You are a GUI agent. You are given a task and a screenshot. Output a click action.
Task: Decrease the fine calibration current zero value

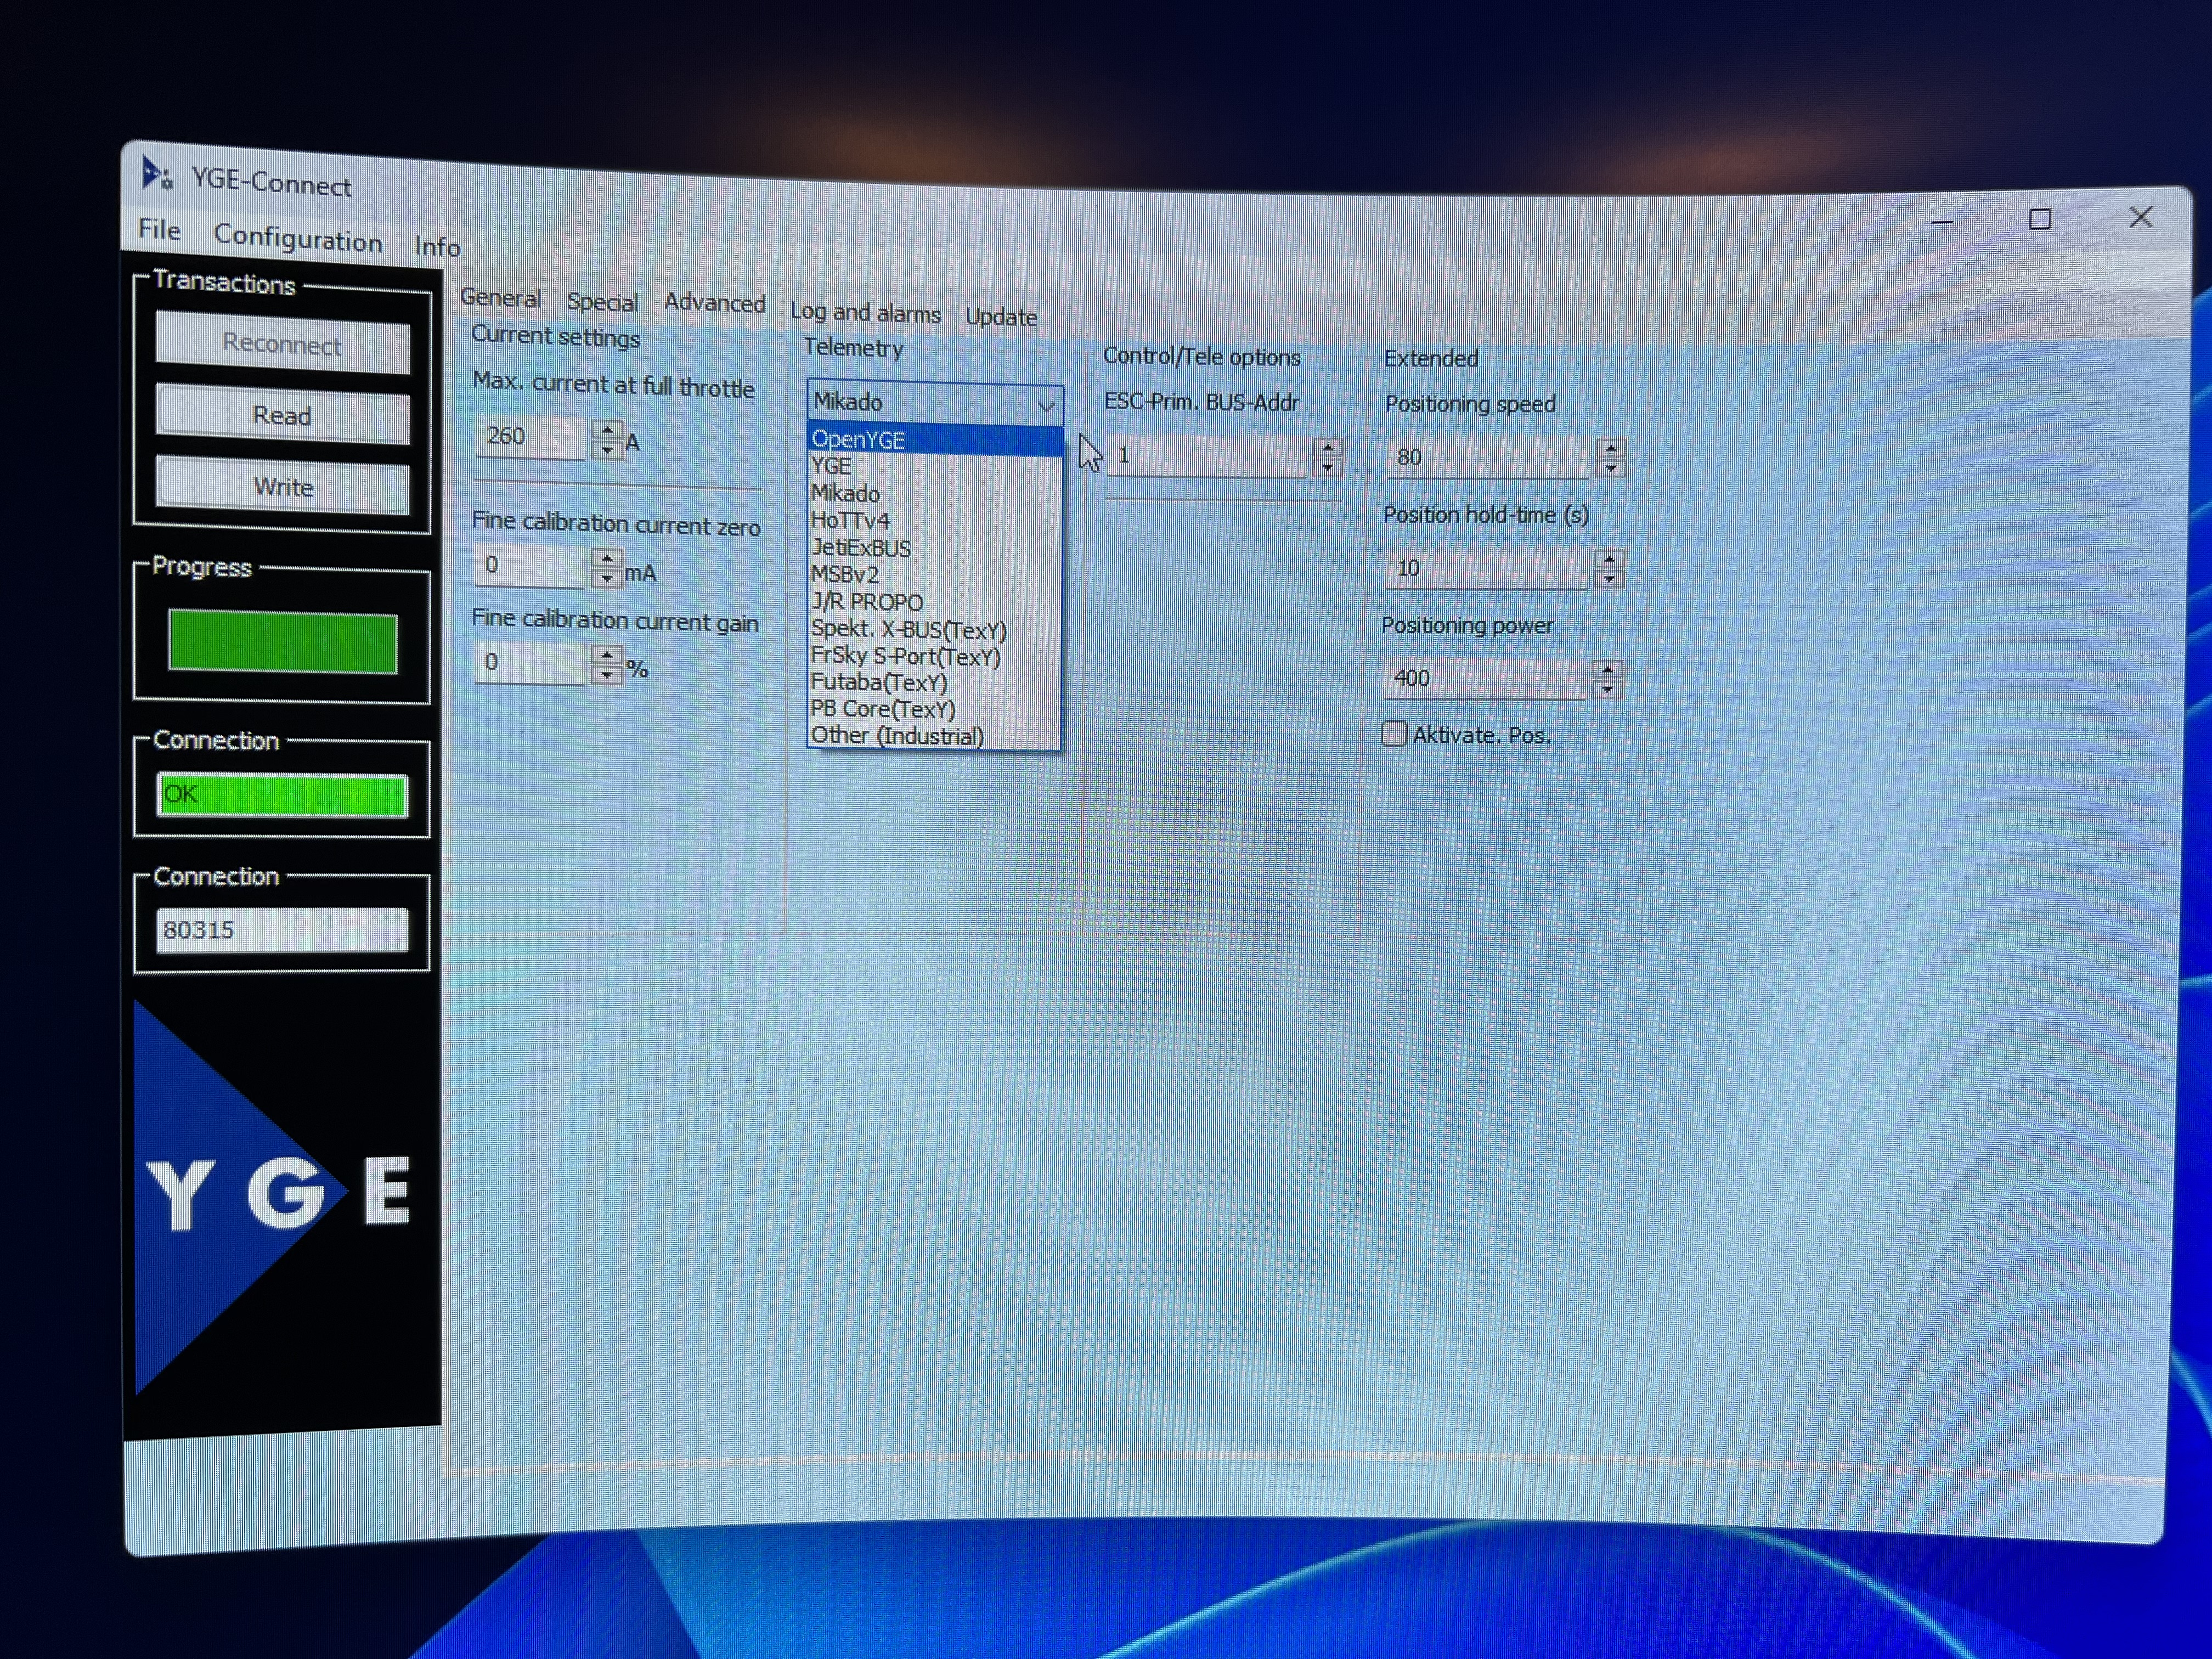click(x=607, y=579)
